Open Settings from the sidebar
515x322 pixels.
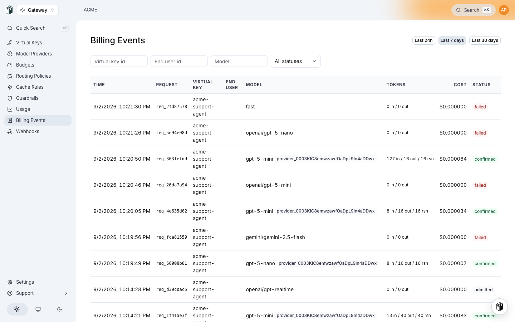(x=38, y=282)
